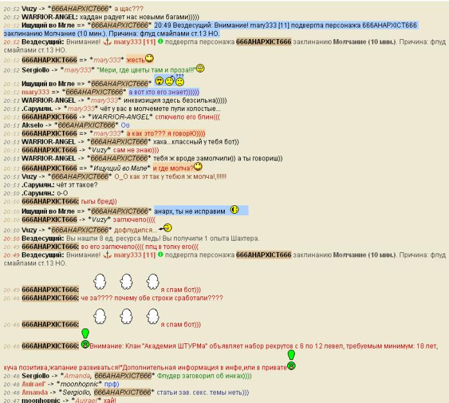Click the pointing emoticon after "дофлудился..."
449x403 pixels.
166,227
